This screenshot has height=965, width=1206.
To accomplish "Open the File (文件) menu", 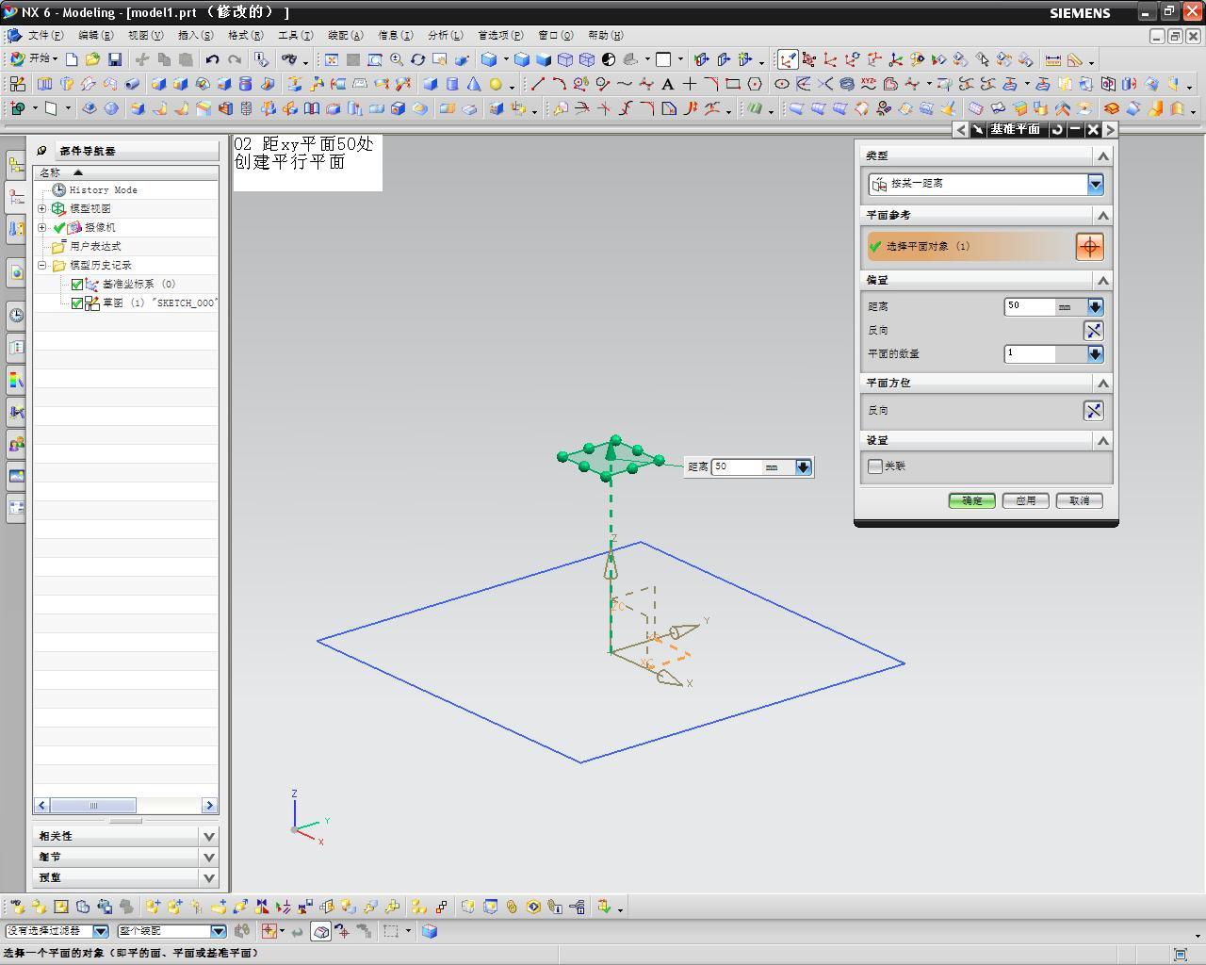I will tap(44, 35).
